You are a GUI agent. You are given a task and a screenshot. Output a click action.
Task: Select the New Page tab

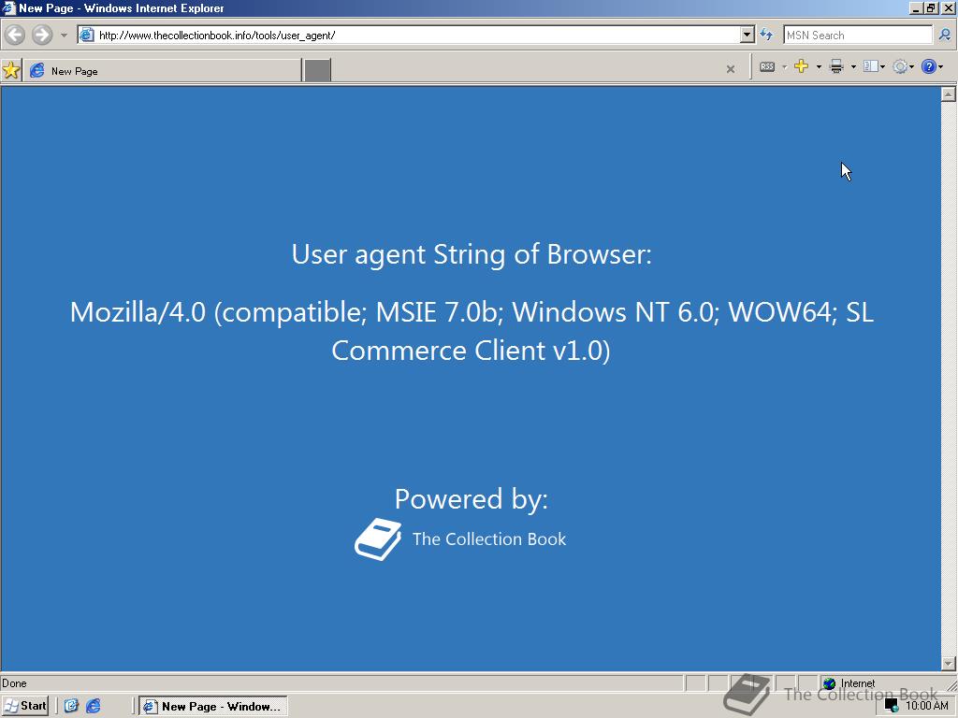coord(163,70)
